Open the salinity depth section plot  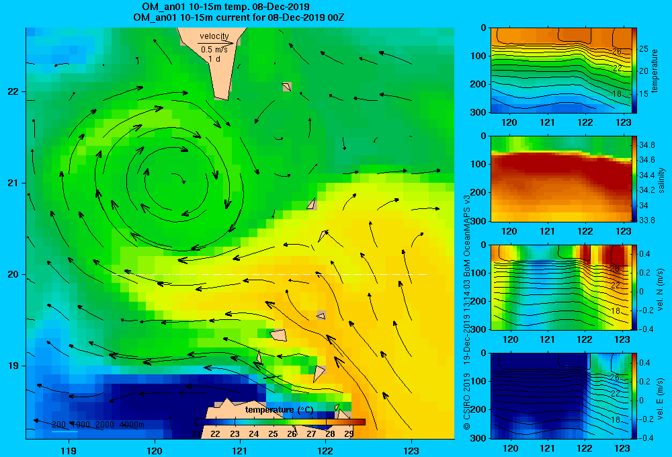561,179
